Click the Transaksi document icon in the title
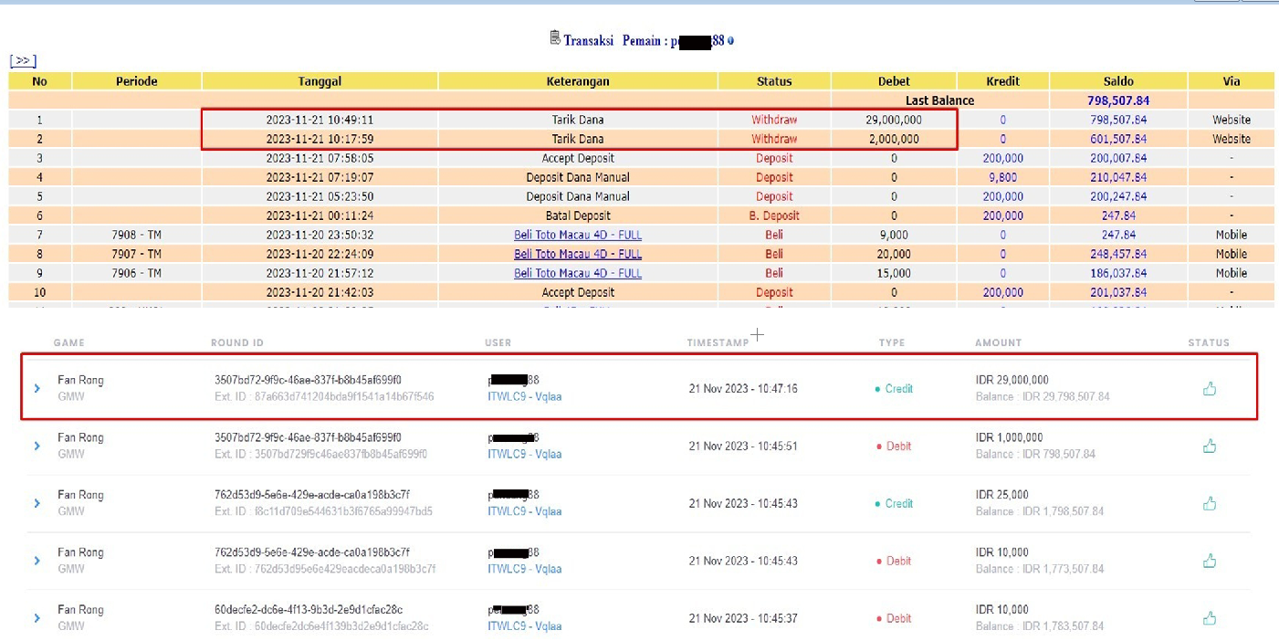The image size is (1279, 641). click(x=554, y=38)
